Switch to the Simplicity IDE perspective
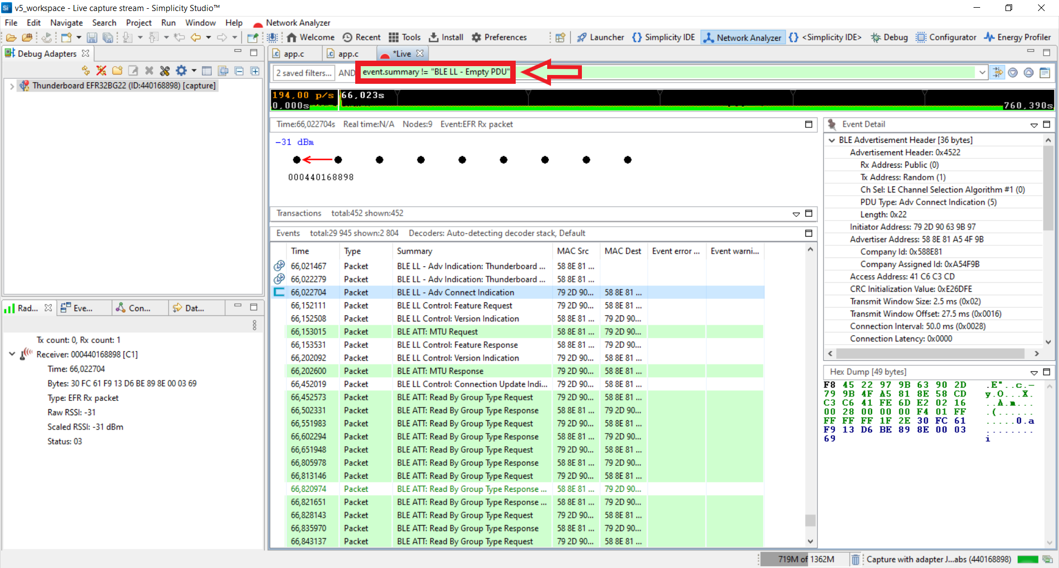The width and height of the screenshot is (1059, 568). [x=664, y=37]
